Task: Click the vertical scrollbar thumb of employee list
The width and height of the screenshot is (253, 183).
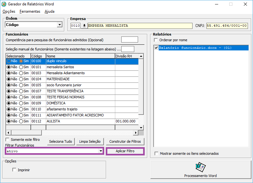Action: point(141,87)
